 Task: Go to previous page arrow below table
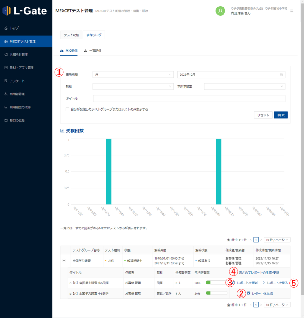(251, 305)
